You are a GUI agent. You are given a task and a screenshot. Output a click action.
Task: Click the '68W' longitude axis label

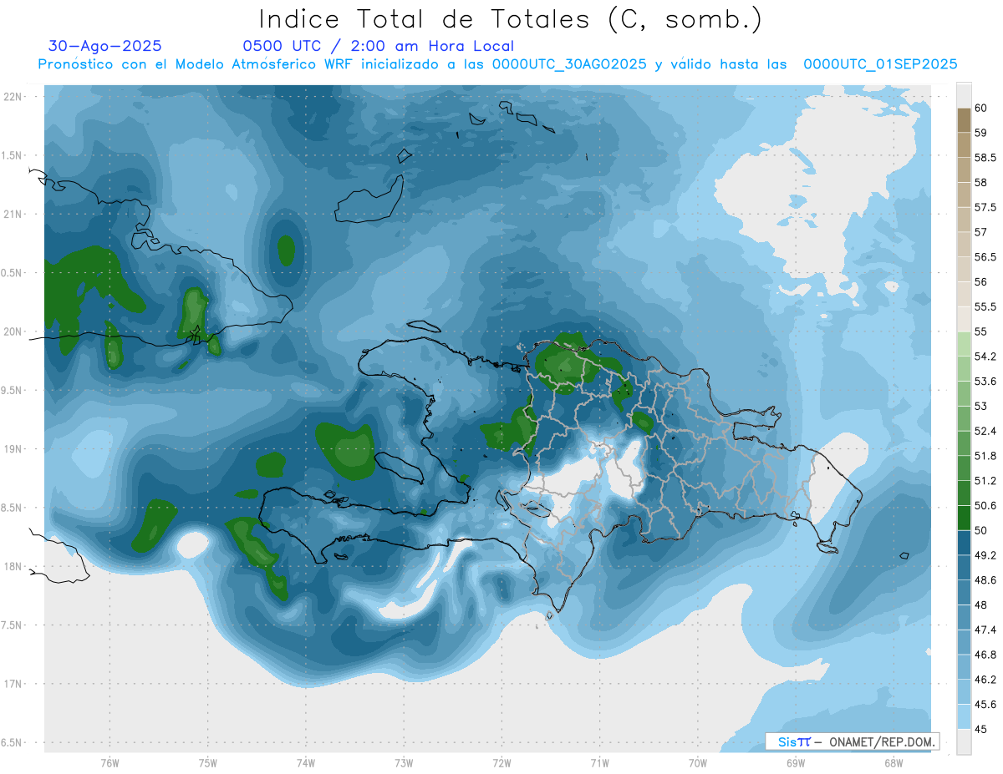(x=893, y=763)
